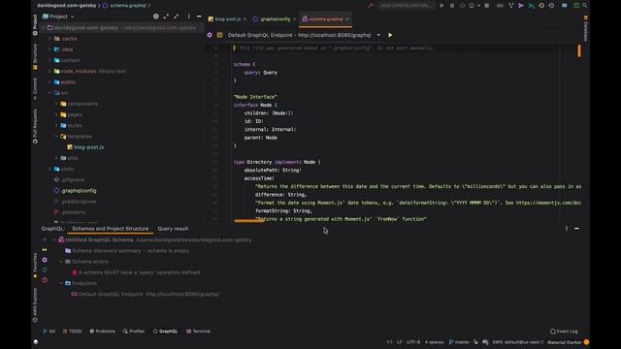Click the locate target icon in Project panel header

pyautogui.click(x=156, y=16)
